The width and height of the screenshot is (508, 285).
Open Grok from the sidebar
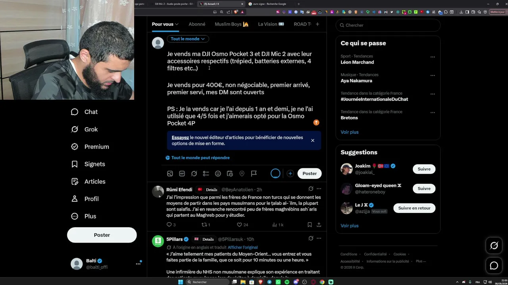tap(84, 129)
